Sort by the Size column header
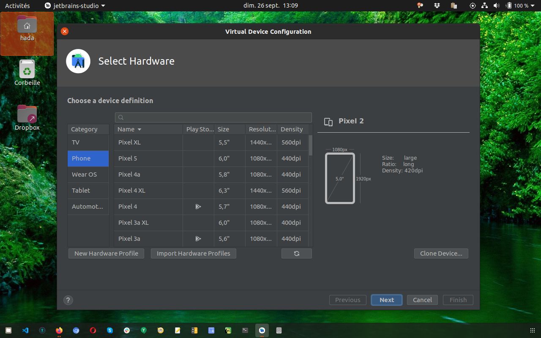 tap(230, 129)
